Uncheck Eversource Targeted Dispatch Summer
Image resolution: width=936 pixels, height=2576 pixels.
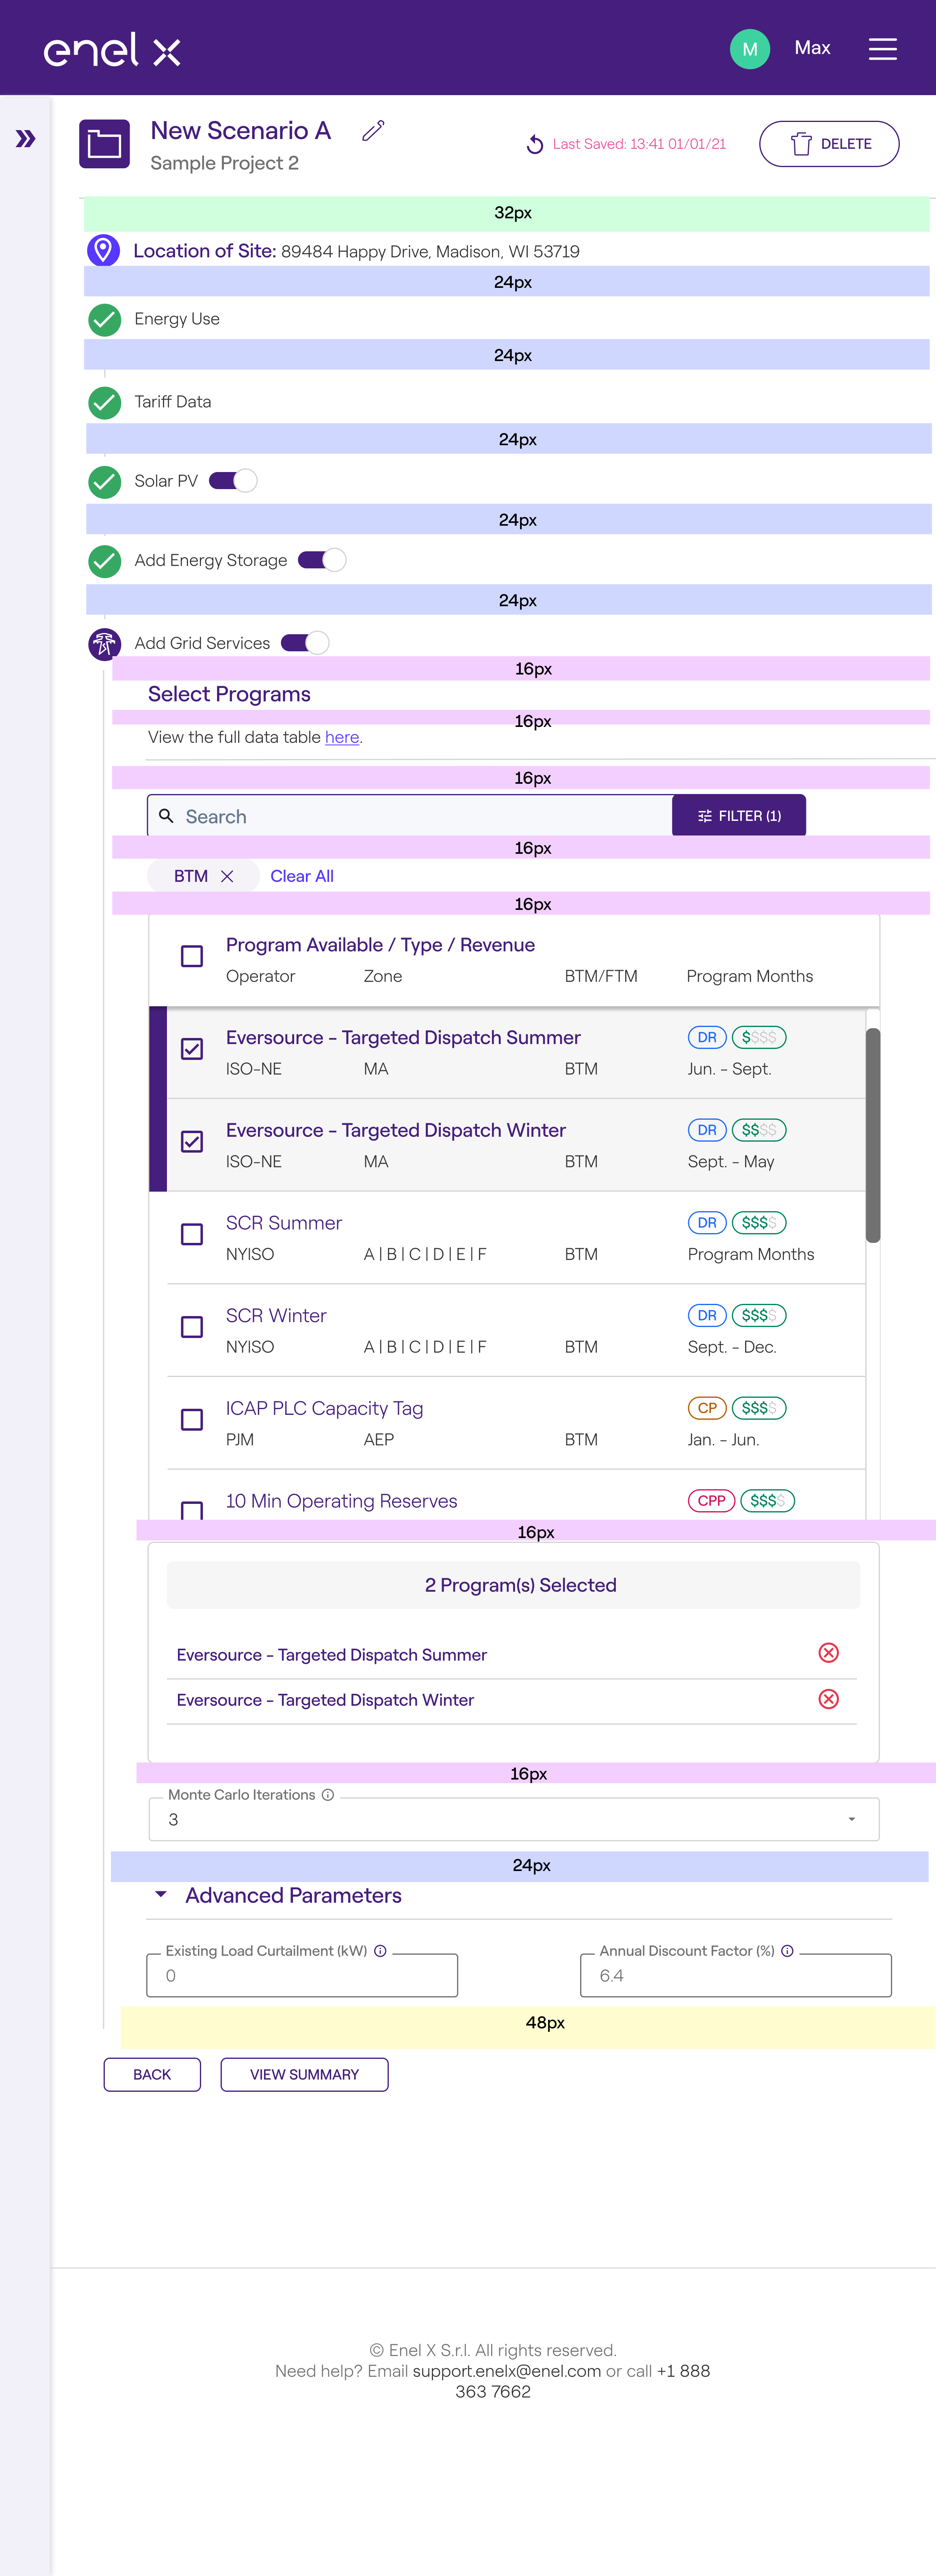(x=192, y=1048)
